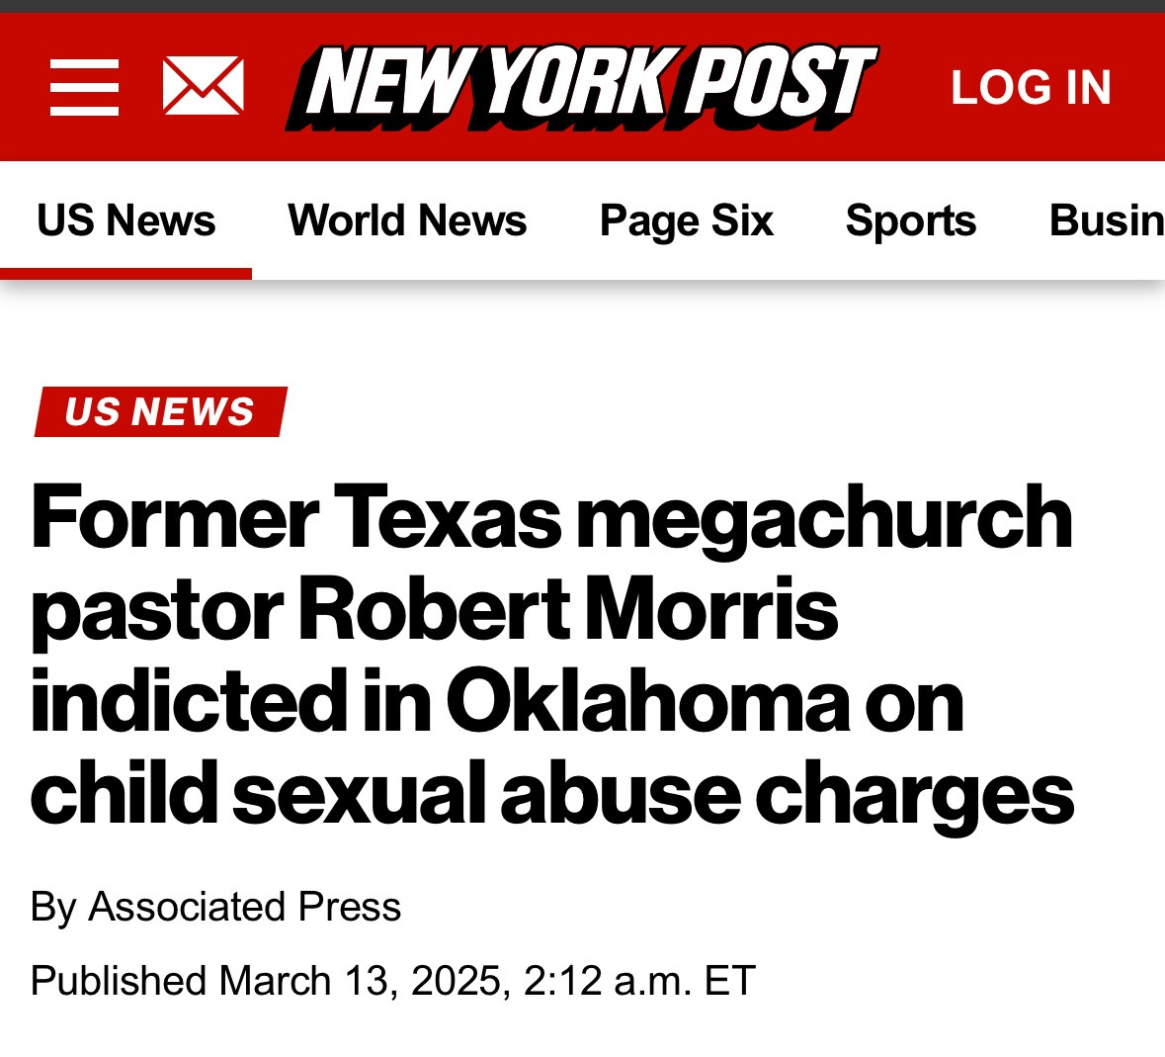Click the 2:12 a.m. ET timestamp
The width and height of the screenshot is (1165, 1057).
639,981
